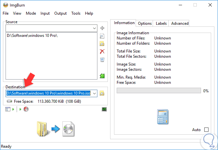Minimize the ImgBurn window
Viewport: 218px width, 150px height.
(x=180, y=5)
